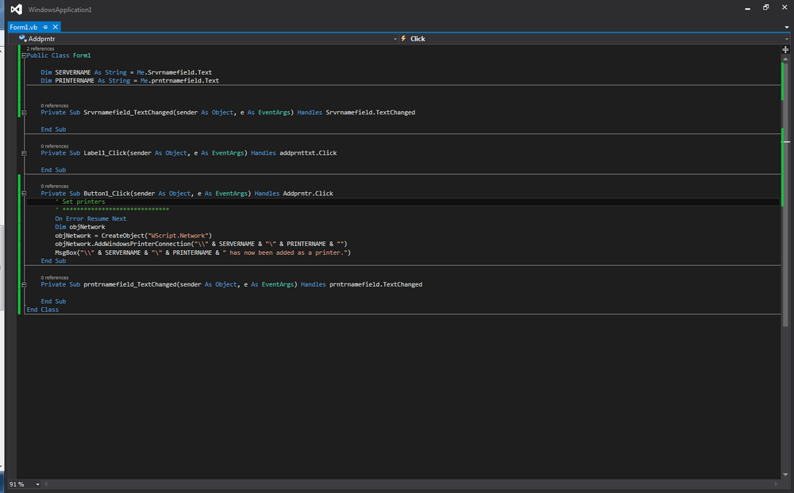The image size is (794, 493).
Task: Click the vertical scrollbar up arrow
Action: click(x=785, y=58)
